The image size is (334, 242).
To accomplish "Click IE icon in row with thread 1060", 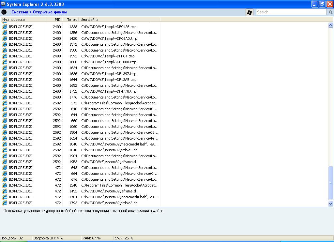I will 5,127.
